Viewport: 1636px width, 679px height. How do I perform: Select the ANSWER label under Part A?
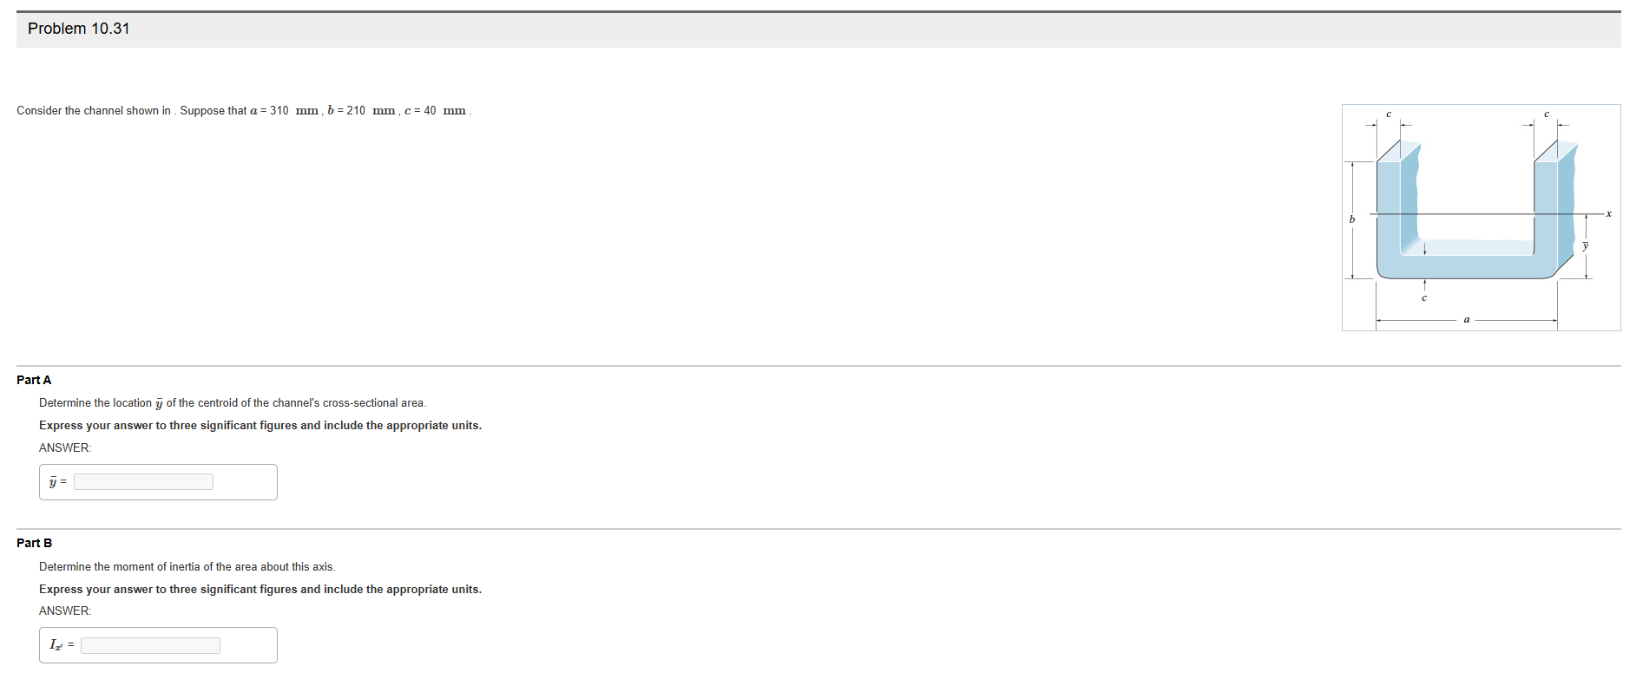(64, 447)
